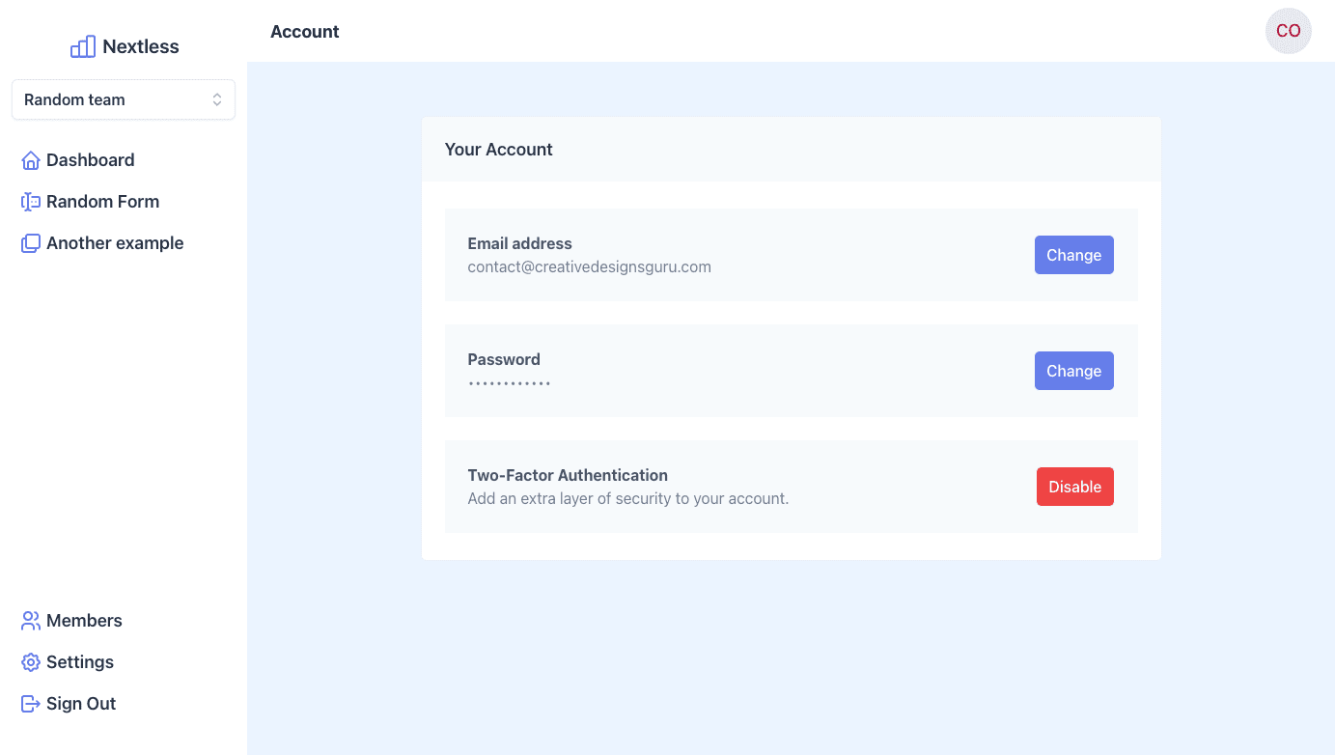Click the Random Form icon

pos(30,201)
